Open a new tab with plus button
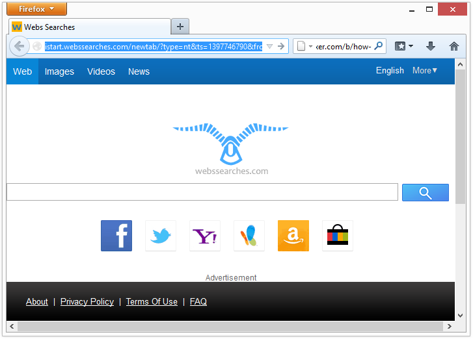This screenshot has width=473, height=339. point(180,27)
